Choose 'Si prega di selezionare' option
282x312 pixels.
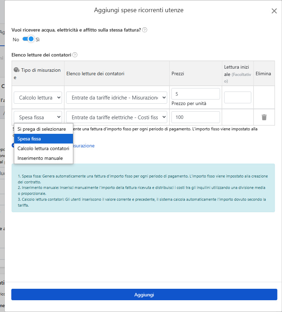coord(44,129)
